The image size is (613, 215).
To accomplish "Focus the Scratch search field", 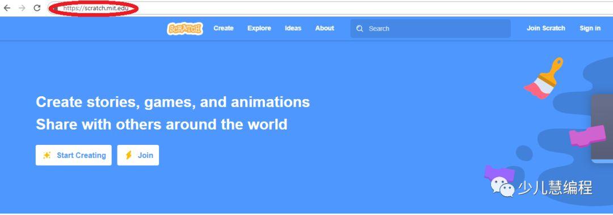I will tap(430, 29).
